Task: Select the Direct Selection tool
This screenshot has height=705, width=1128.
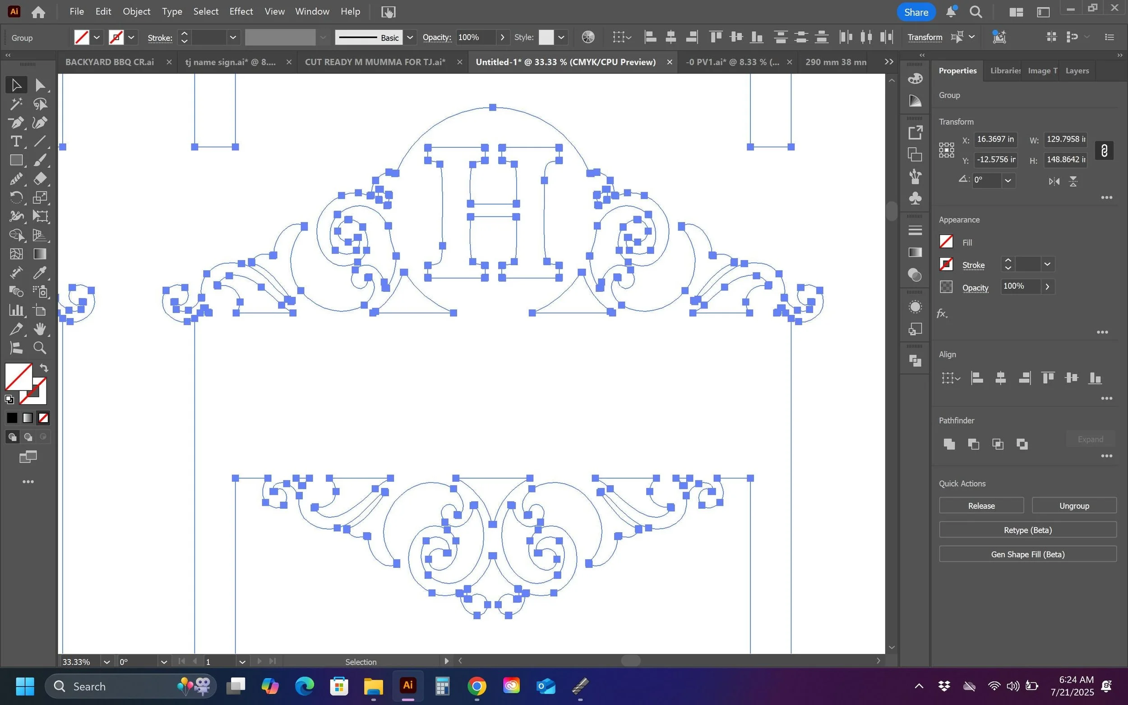Action: click(40, 85)
